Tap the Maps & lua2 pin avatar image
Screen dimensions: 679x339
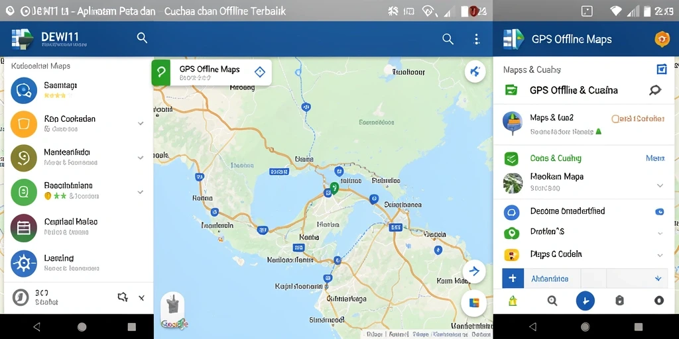point(513,124)
